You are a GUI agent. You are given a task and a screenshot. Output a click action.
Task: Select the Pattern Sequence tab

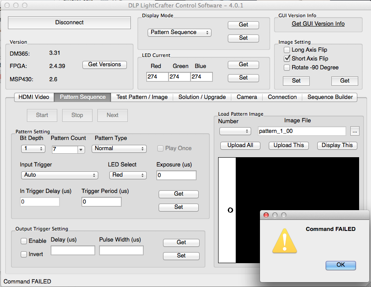click(82, 97)
